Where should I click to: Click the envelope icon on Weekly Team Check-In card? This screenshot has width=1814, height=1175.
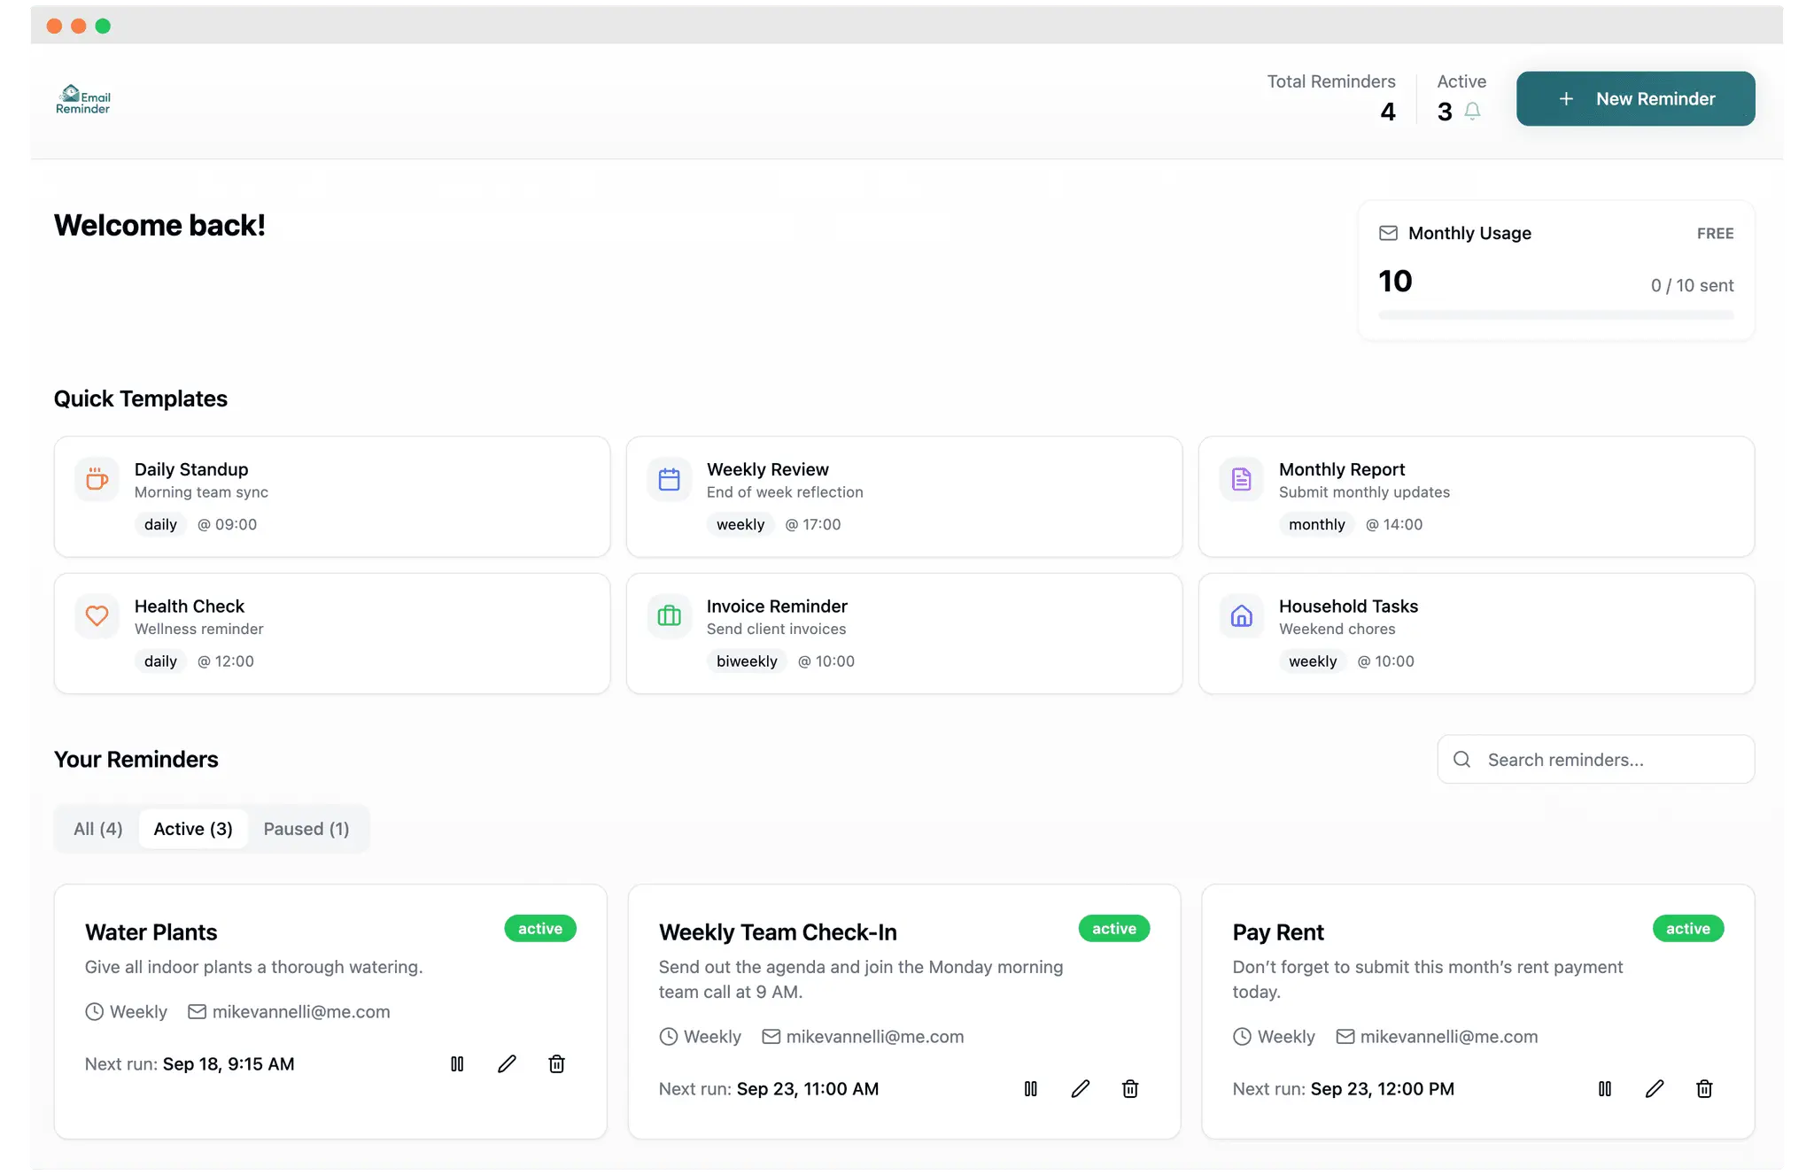[x=771, y=1036]
